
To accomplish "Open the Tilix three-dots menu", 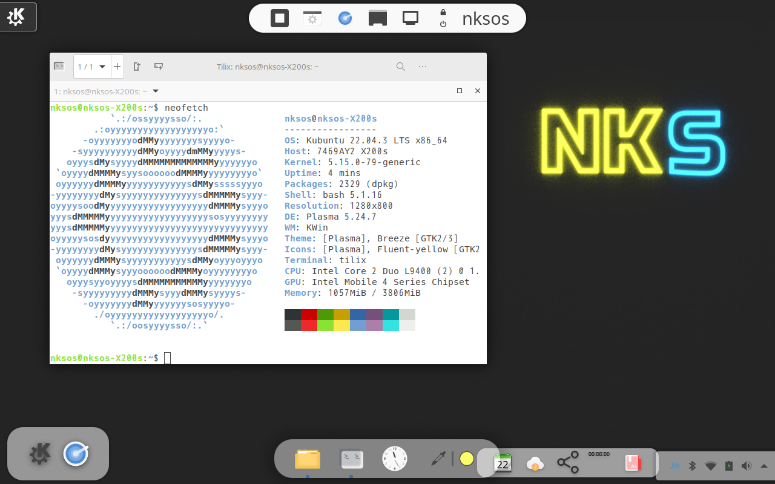I will [x=423, y=67].
